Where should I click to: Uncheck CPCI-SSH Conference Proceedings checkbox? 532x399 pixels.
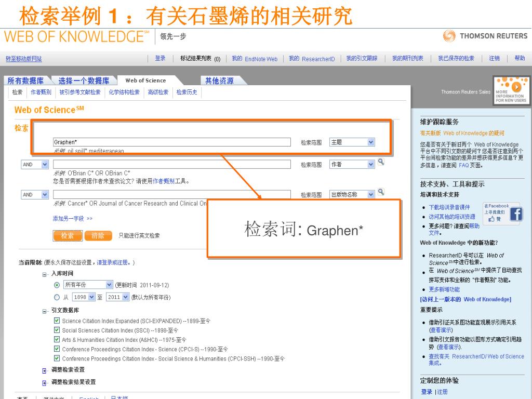pyautogui.click(x=57, y=358)
